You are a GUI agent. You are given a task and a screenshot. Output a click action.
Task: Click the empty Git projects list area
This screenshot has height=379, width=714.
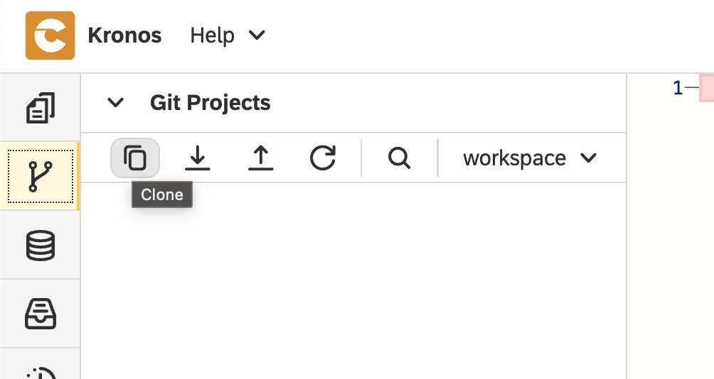353,281
